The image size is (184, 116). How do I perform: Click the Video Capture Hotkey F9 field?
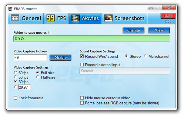coord(30,58)
